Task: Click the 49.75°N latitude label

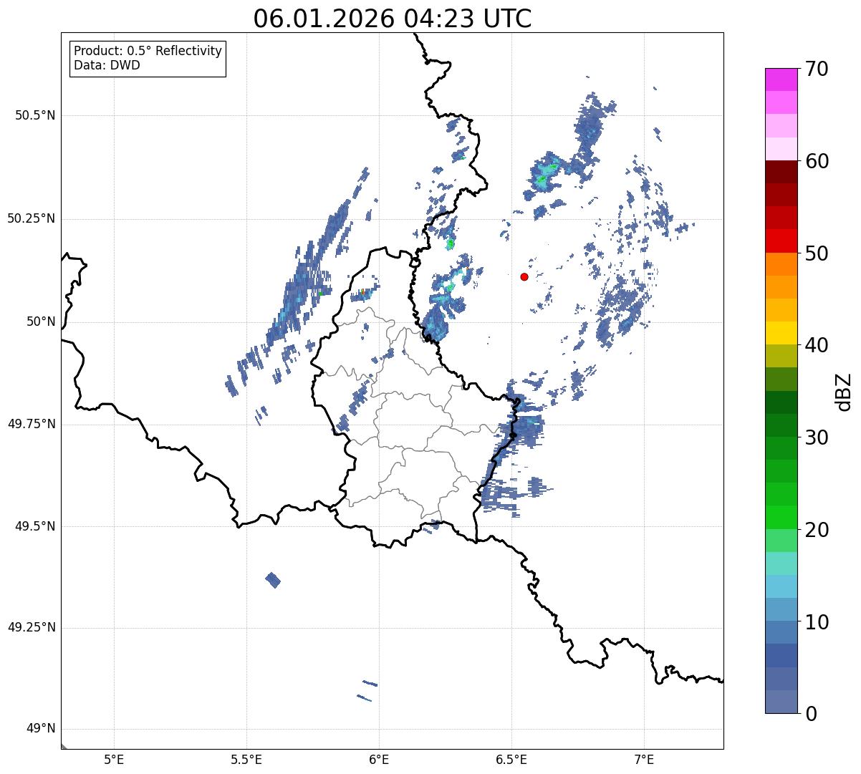Action: click(x=31, y=424)
